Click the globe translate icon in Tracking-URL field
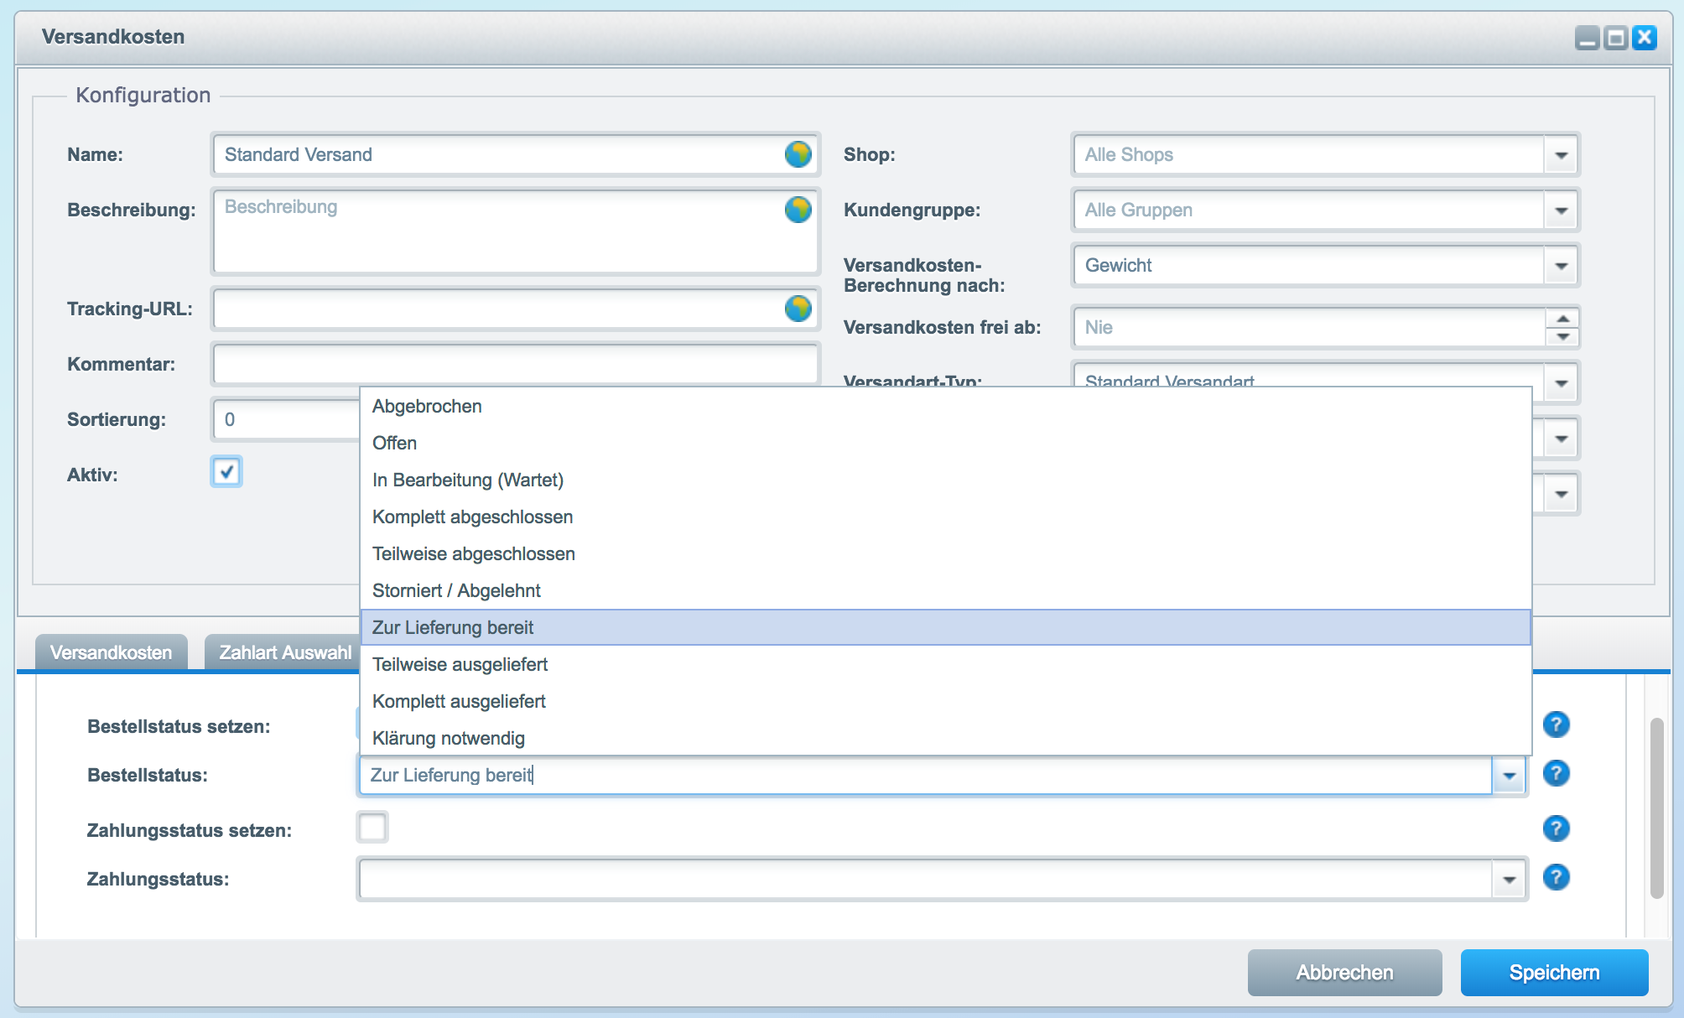 coord(798,309)
